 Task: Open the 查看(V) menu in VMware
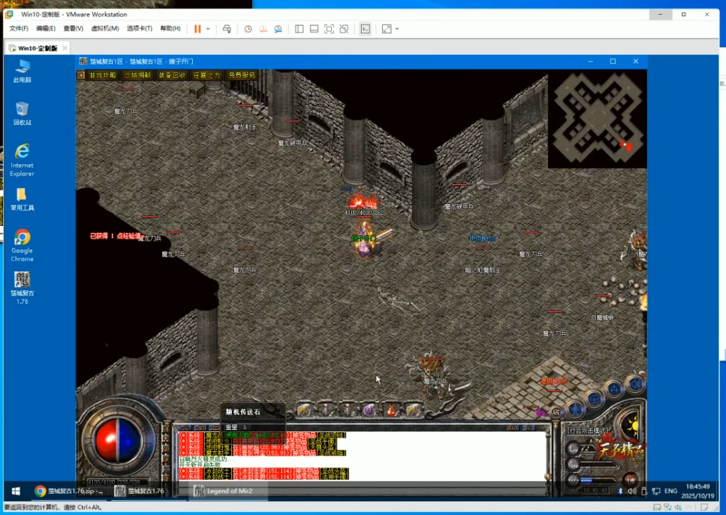coord(73,29)
